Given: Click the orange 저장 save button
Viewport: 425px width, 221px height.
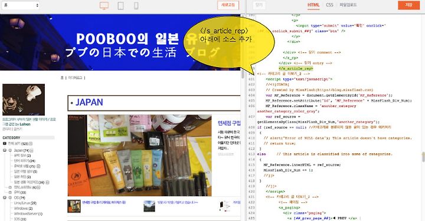Looking at the screenshot, I should pyautogui.click(x=408, y=5).
